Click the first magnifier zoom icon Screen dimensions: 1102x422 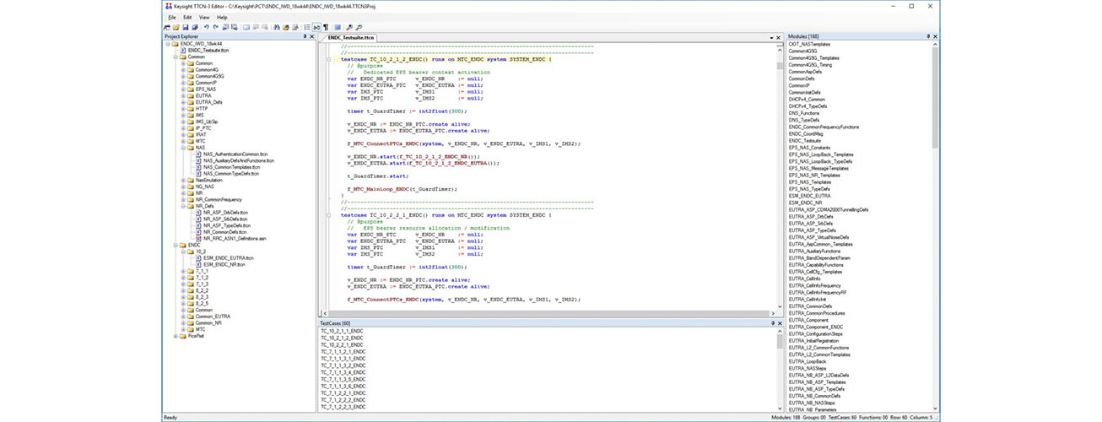(349, 27)
